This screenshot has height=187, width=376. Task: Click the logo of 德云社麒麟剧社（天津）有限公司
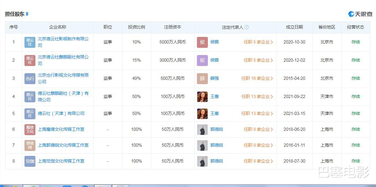[30, 97]
